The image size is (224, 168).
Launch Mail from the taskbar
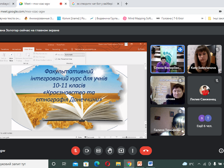[75, 164]
